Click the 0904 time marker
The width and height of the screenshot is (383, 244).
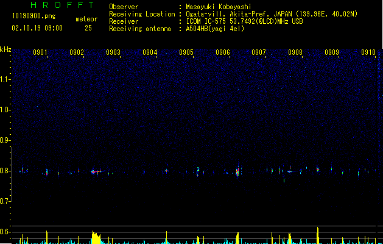pos(150,52)
